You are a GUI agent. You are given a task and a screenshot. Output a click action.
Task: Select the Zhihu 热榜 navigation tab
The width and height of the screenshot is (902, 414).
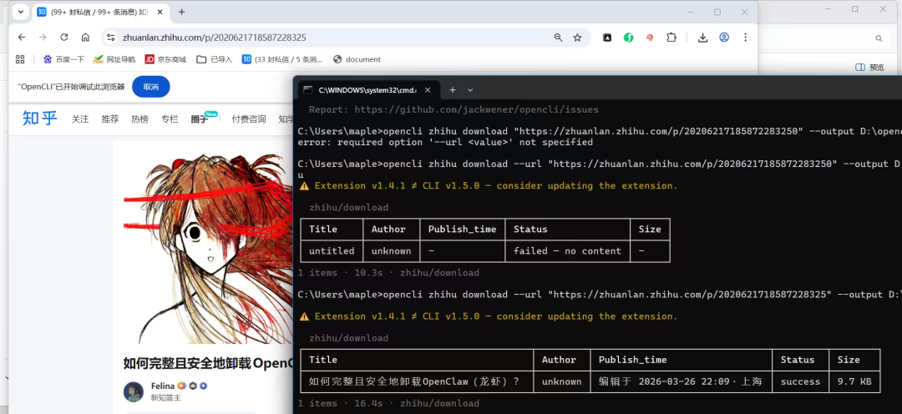pos(139,119)
